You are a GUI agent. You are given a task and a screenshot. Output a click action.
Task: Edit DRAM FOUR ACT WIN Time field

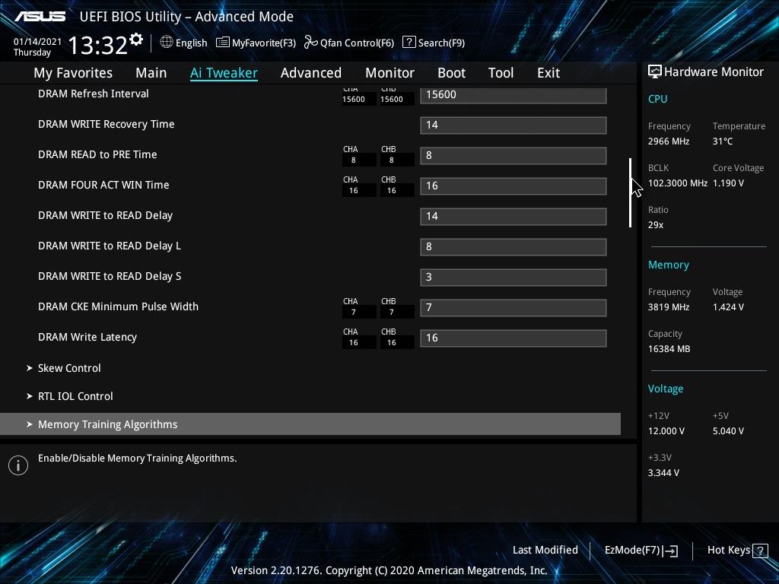[514, 186]
